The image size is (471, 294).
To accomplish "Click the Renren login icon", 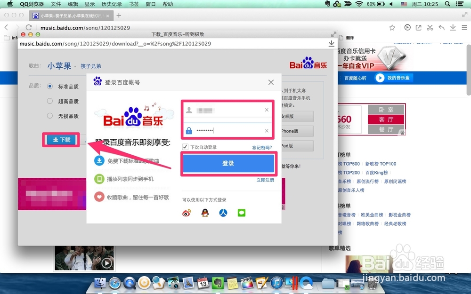I will pyautogui.click(x=223, y=213).
